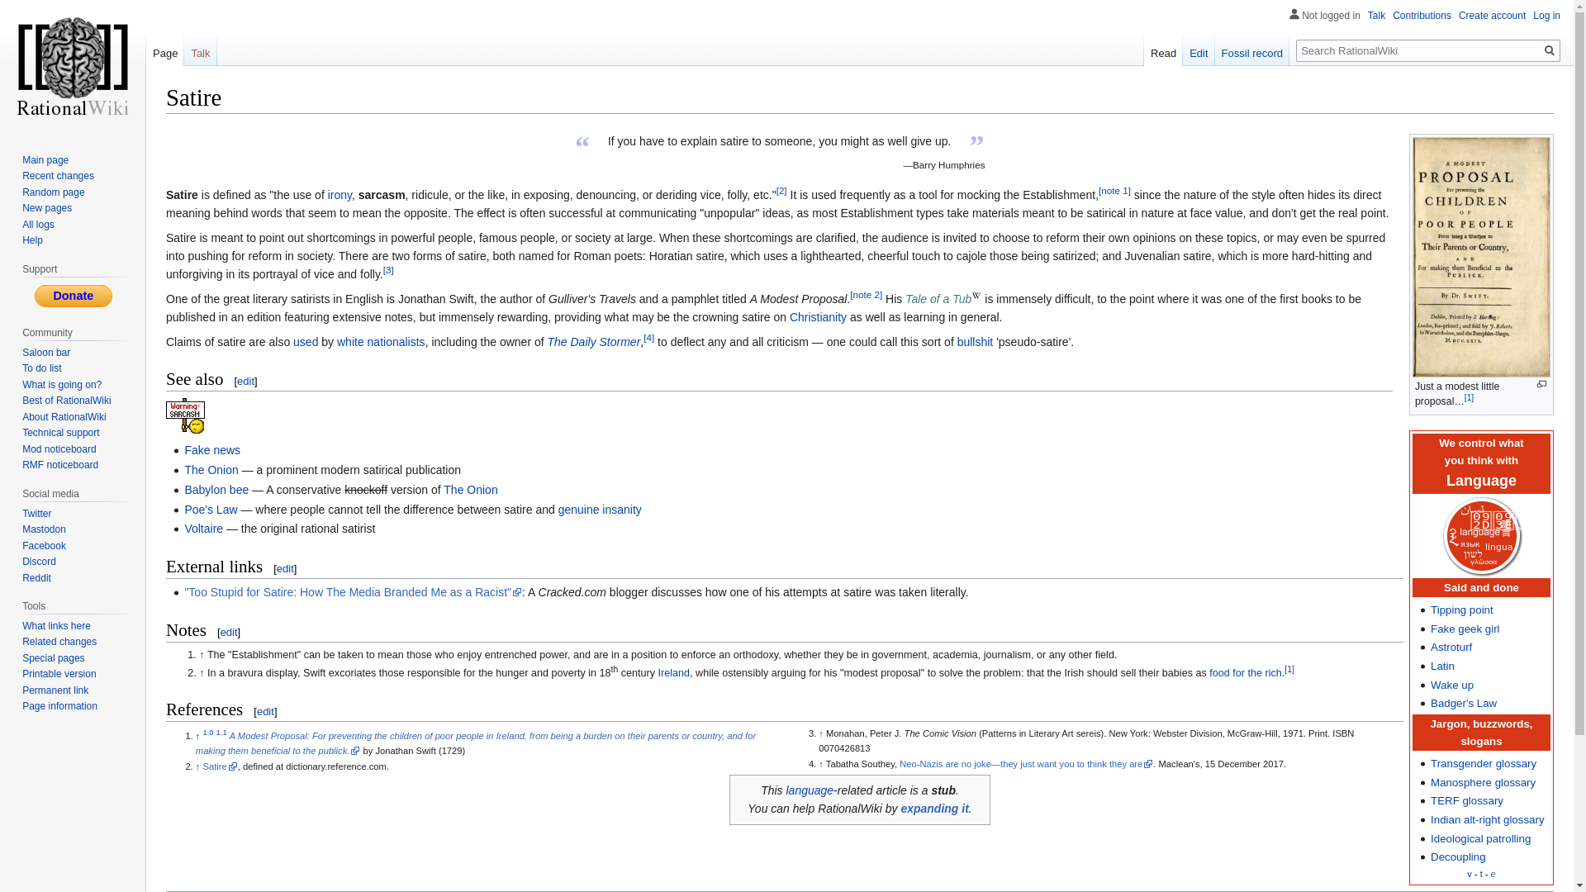Edit the References section

pos(265,712)
